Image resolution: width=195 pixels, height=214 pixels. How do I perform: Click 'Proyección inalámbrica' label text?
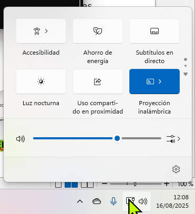pos(155,107)
